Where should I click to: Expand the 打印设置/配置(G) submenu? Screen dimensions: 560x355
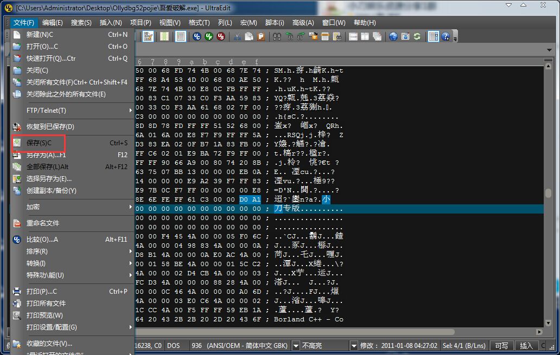point(72,327)
